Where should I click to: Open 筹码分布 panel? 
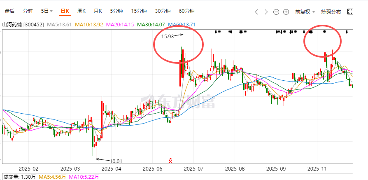(331, 12)
